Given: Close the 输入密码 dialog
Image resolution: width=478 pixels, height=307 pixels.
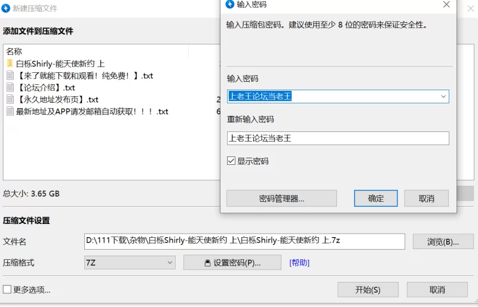Looking at the screenshot, I should click(446, 4).
